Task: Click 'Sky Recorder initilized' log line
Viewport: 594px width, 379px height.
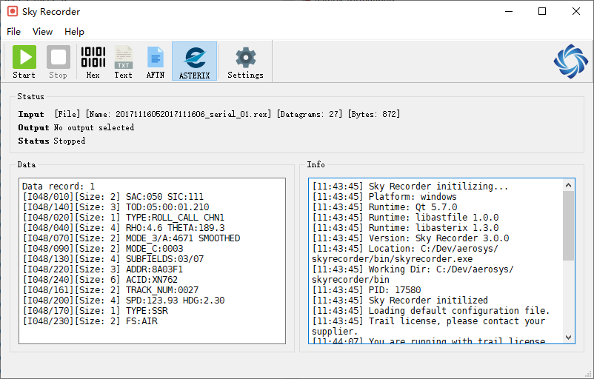Action: point(400,301)
